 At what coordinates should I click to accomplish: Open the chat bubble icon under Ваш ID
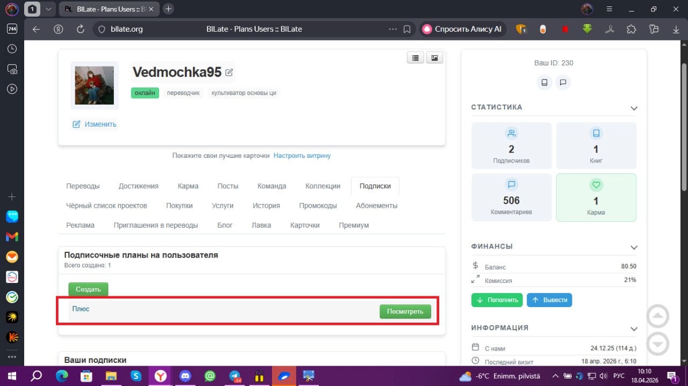coord(563,83)
